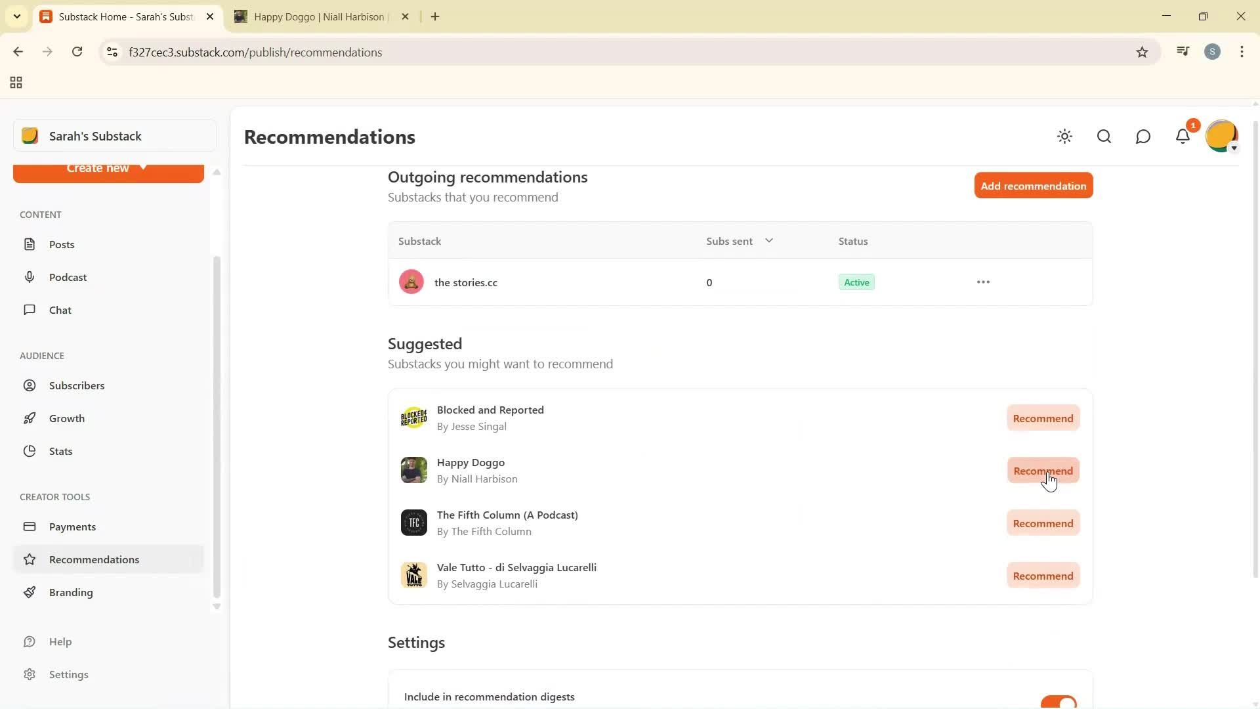
Task: Enable Include in recommendation digests
Action: pos(1057,700)
